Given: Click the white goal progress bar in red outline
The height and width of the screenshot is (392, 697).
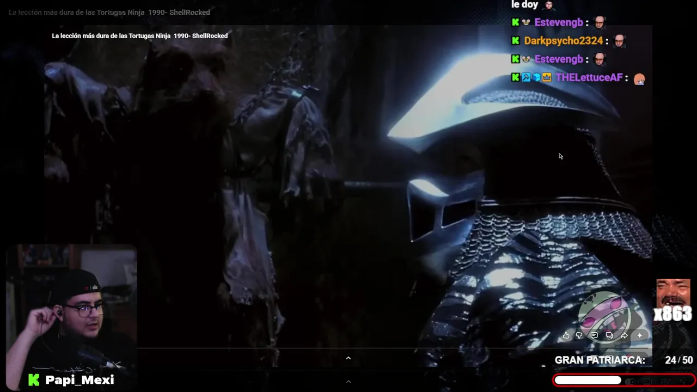Looking at the screenshot, I should tap(588, 381).
